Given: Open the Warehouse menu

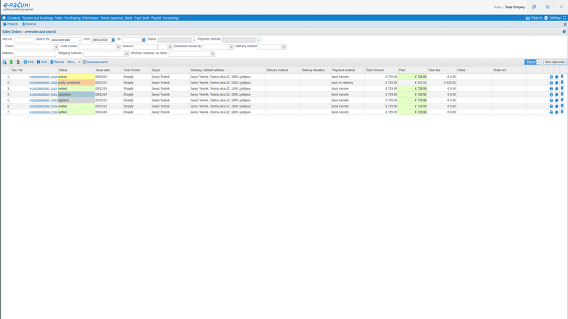Looking at the screenshot, I should 90,18.
